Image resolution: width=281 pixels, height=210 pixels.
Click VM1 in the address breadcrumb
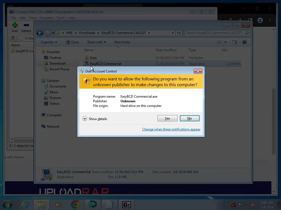(x=69, y=33)
